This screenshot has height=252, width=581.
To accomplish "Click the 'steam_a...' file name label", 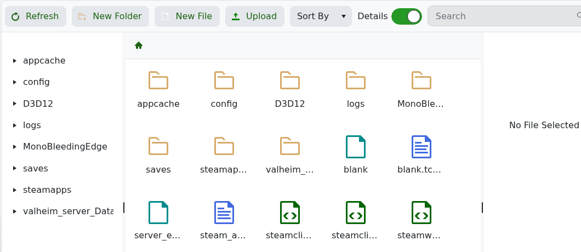I will 223,236.
